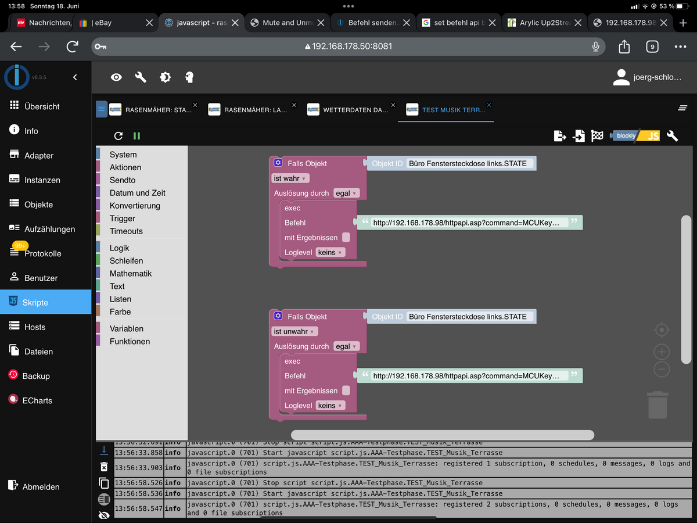
Task: Toggle 'mit Ergebnissen' checkbox in first exec block
Action: click(x=346, y=237)
